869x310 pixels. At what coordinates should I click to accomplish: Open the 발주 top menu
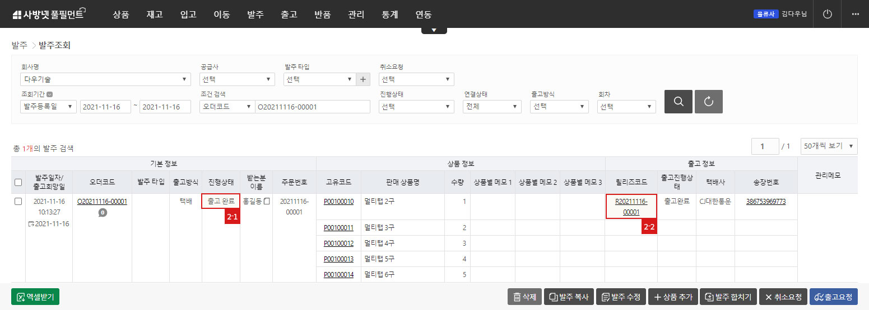[x=255, y=15]
